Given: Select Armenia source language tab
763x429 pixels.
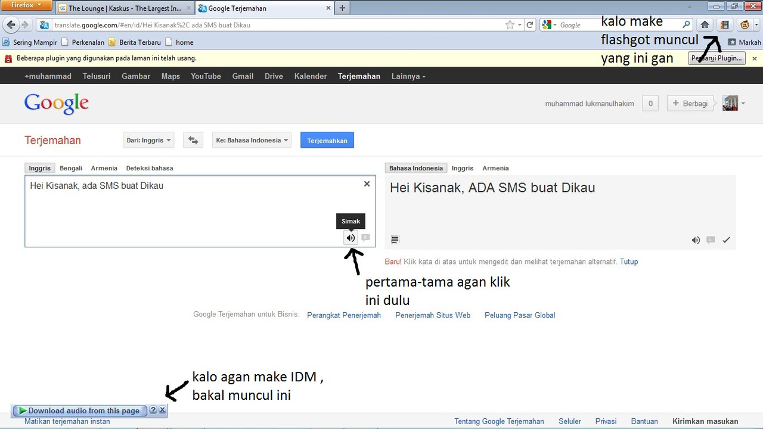Looking at the screenshot, I should [x=104, y=168].
